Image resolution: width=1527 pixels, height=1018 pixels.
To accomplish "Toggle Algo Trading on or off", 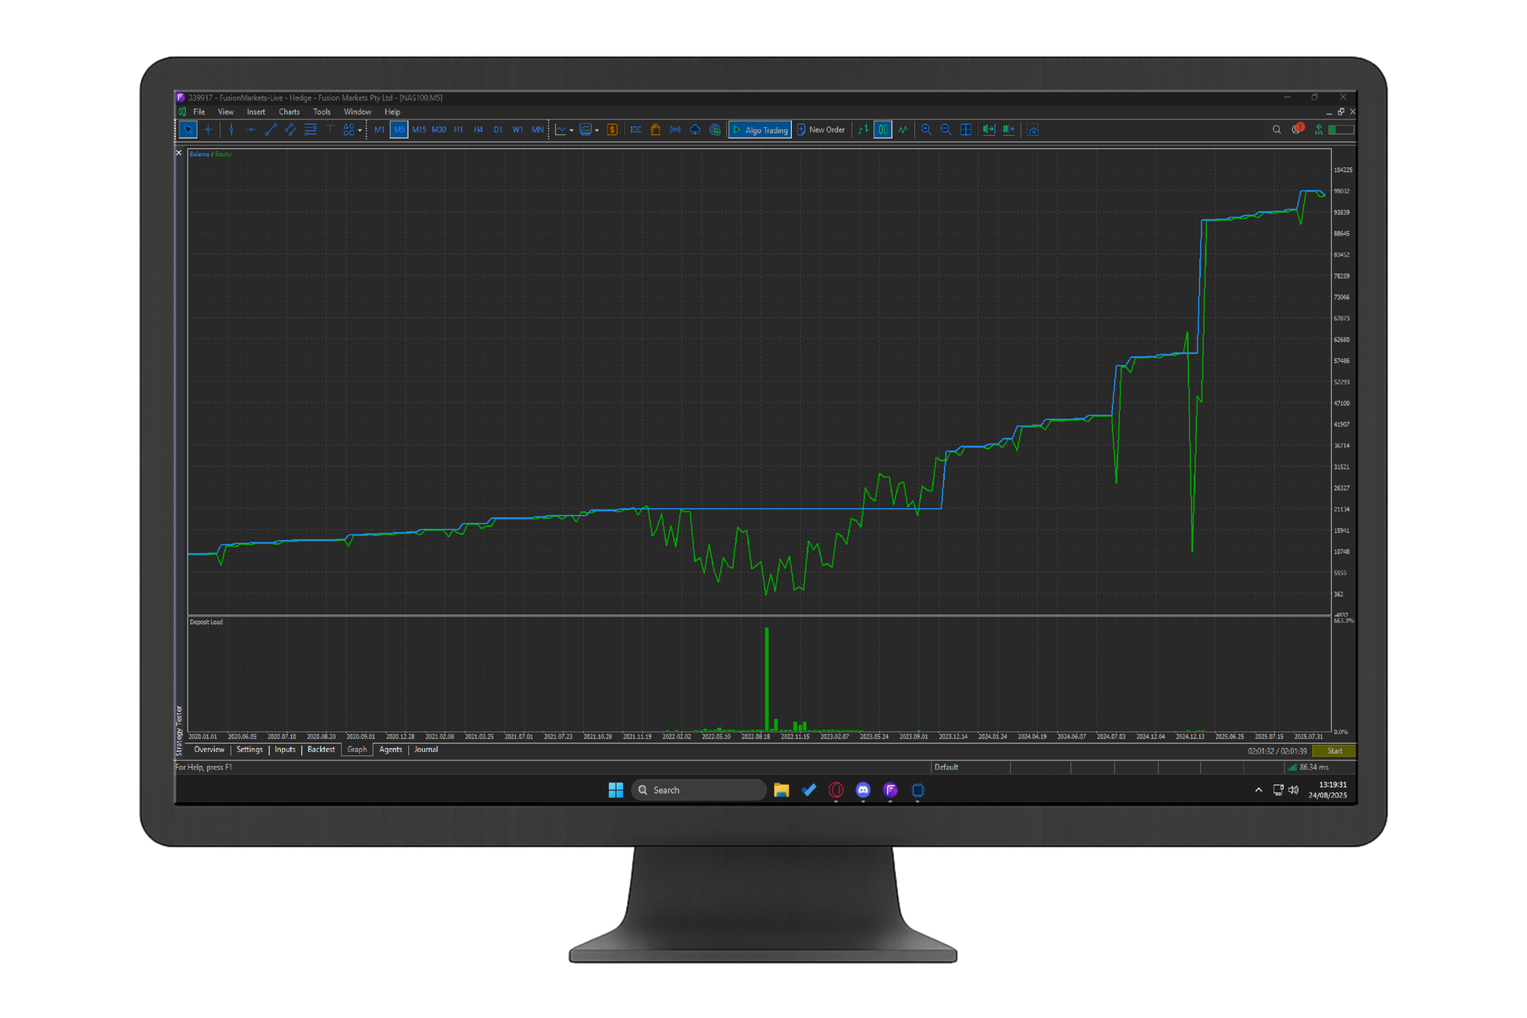I will click(760, 130).
